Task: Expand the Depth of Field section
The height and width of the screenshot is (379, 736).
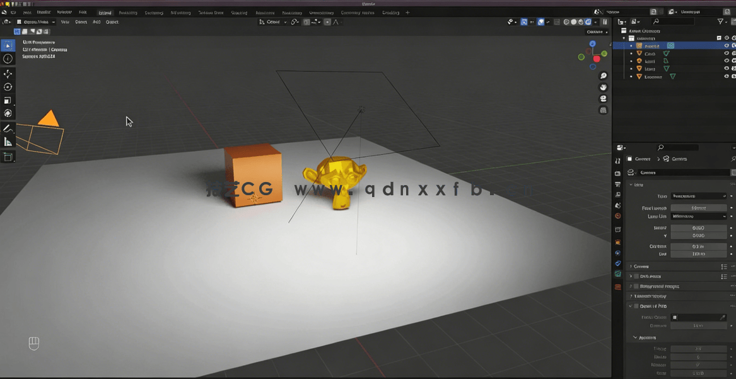Action: [653, 306]
